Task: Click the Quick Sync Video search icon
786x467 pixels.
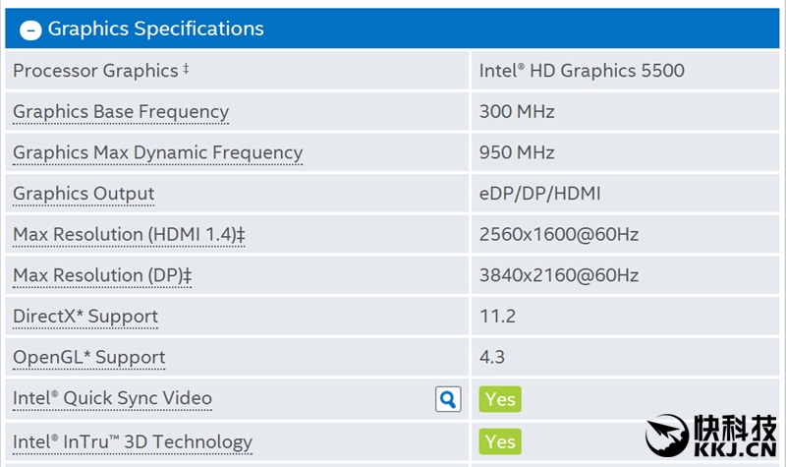Action: 448,398
